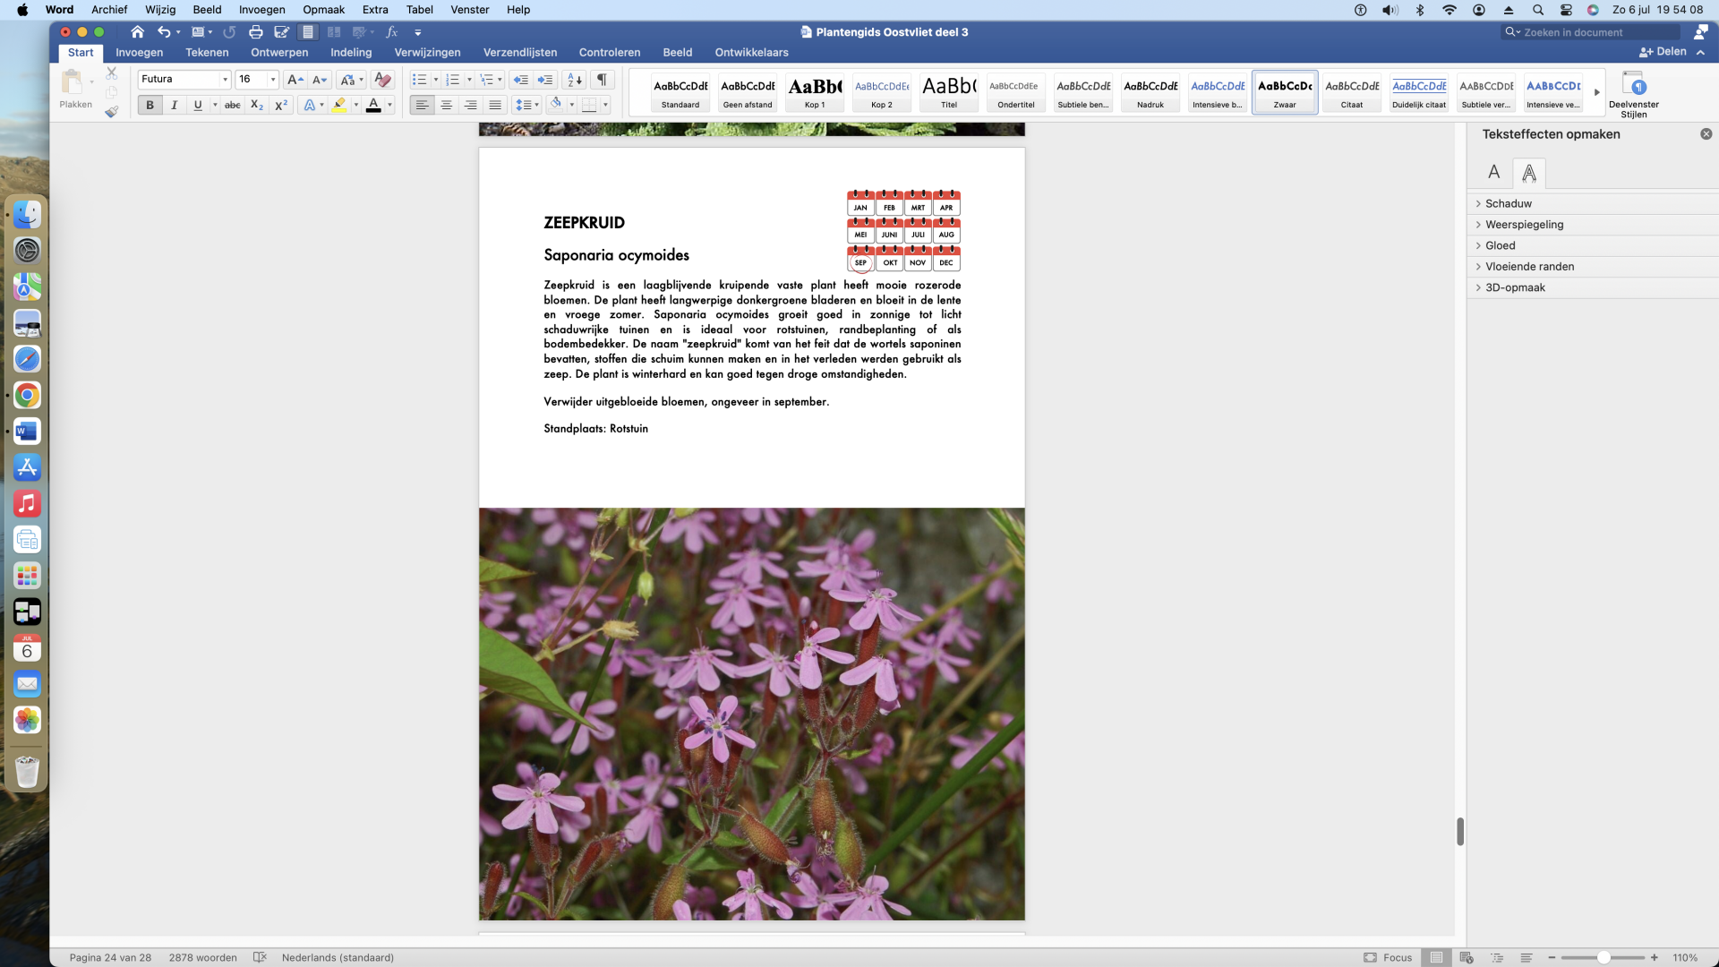This screenshot has height=967, width=1719.
Task: Justify text alignment icon
Action: click(495, 106)
